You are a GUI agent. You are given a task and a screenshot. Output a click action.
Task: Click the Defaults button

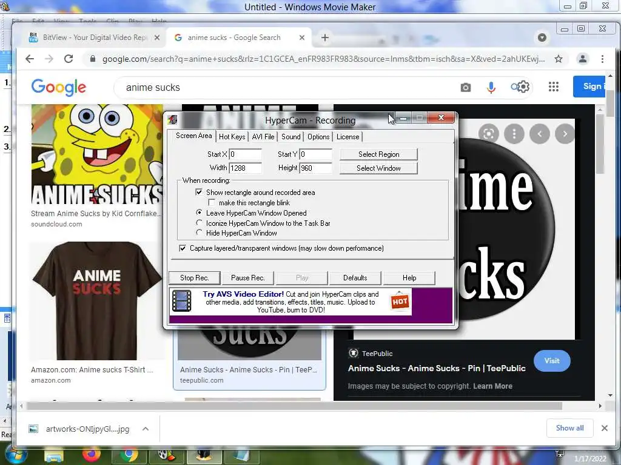(355, 277)
